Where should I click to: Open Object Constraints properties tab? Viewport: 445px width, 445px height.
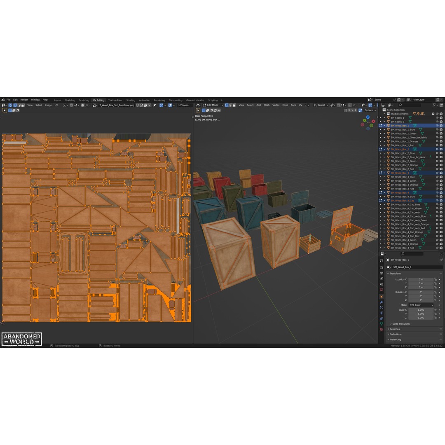(382, 319)
